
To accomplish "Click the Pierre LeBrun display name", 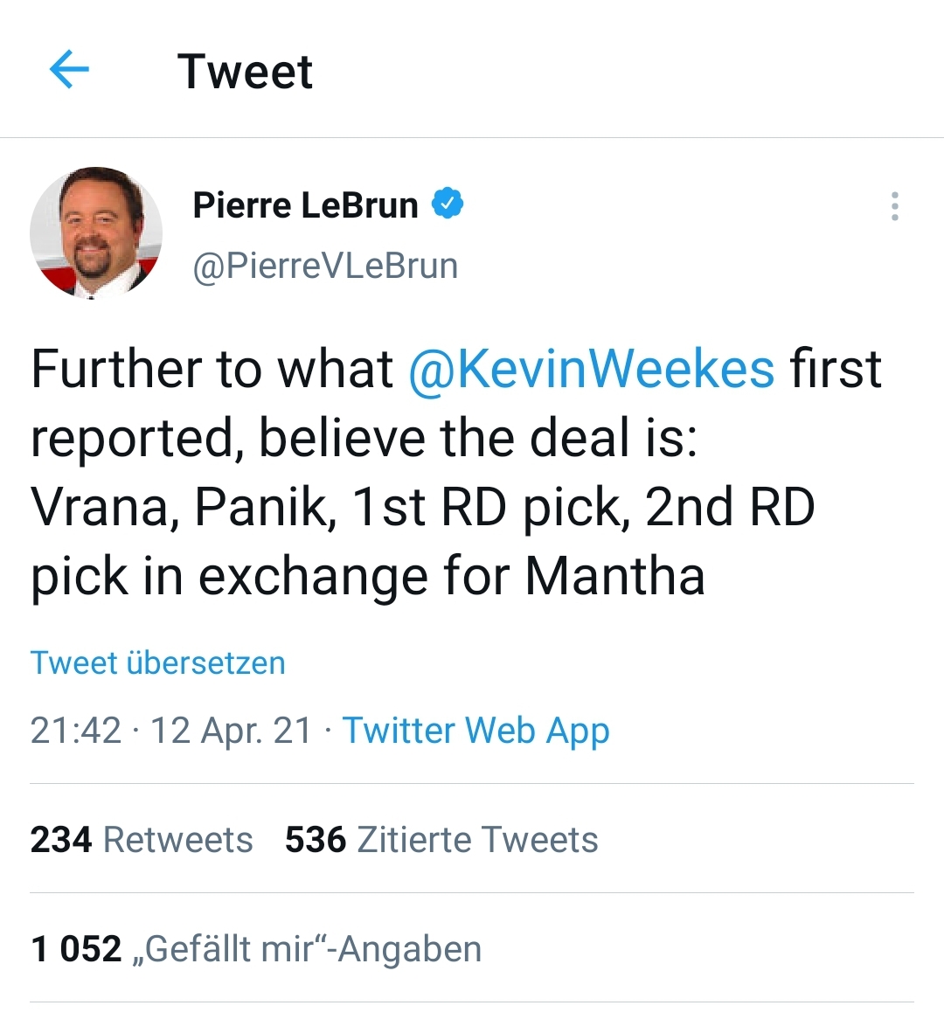I will click(x=305, y=205).
